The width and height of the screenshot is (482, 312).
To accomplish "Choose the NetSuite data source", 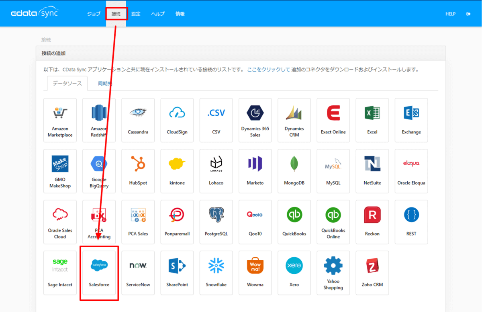I will (x=372, y=171).
